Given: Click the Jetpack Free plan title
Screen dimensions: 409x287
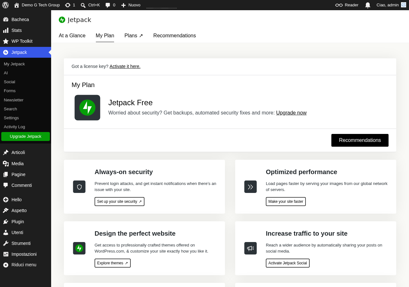Looking at the screenshot, I should (130, 103).
